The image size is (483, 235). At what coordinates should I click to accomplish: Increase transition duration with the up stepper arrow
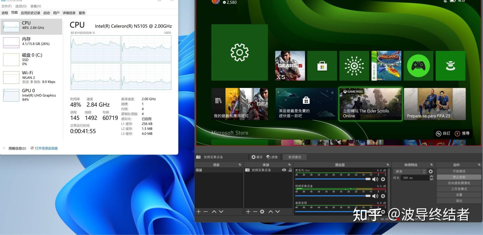coord(432,176)
